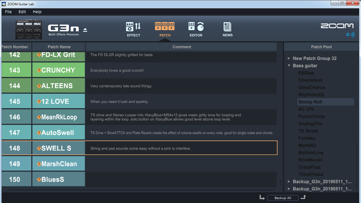Select PunchComp in Patch Pool
Viewport: 361px width, 203px height.
[x=312, y=117]
